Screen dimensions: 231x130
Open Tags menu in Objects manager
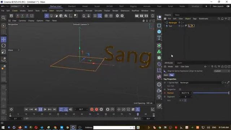pos(195,19)
